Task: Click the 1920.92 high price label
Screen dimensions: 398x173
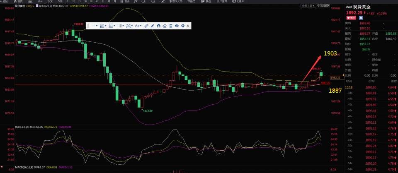Action: (x=79, y=24)
